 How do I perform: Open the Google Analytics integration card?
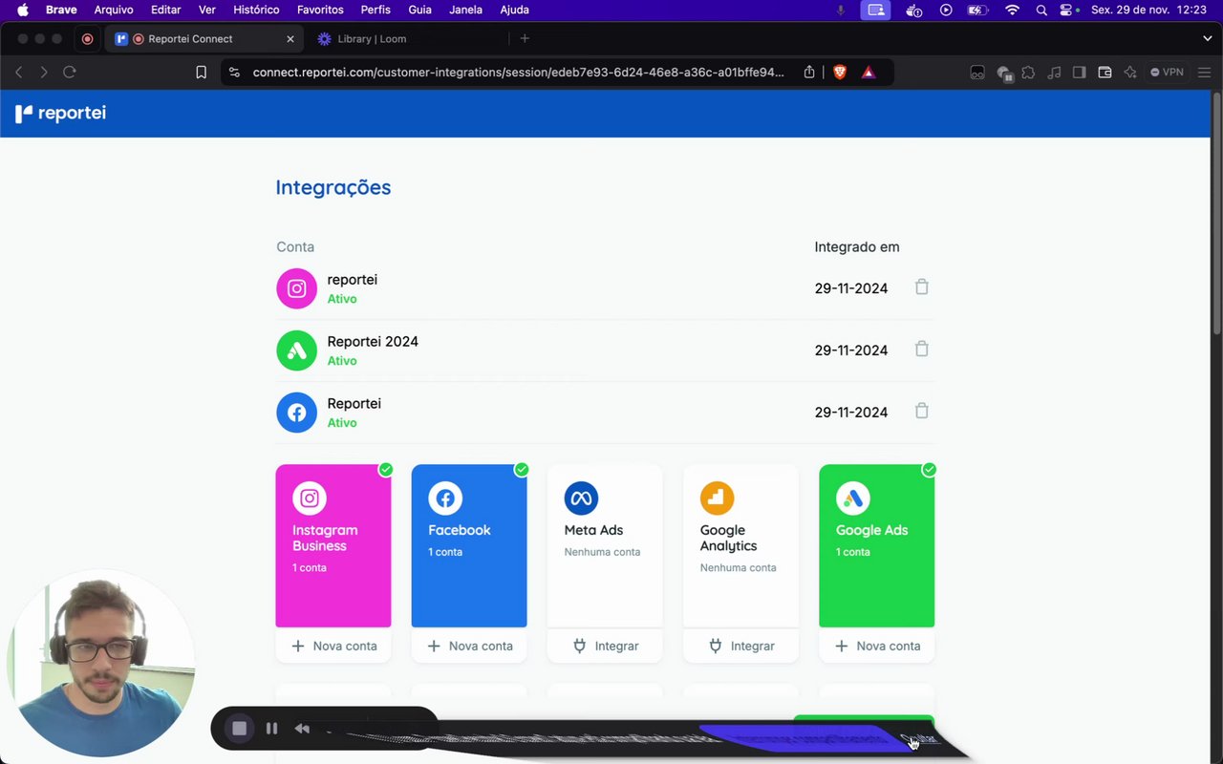click(x=740, y=545)
